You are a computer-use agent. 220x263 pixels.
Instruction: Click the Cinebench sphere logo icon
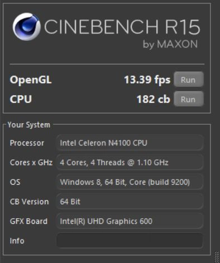pos(26,27)
